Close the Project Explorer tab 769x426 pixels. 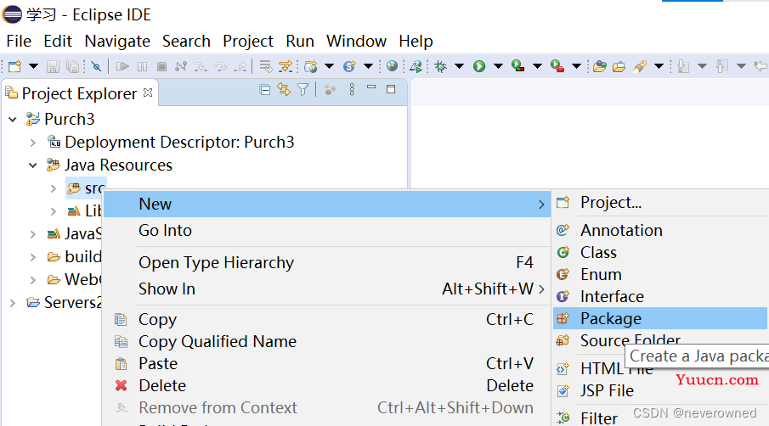click(148, 92)
